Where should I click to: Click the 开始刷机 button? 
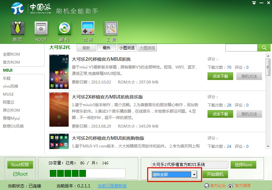pyautogui.click(x=215, y=174)
